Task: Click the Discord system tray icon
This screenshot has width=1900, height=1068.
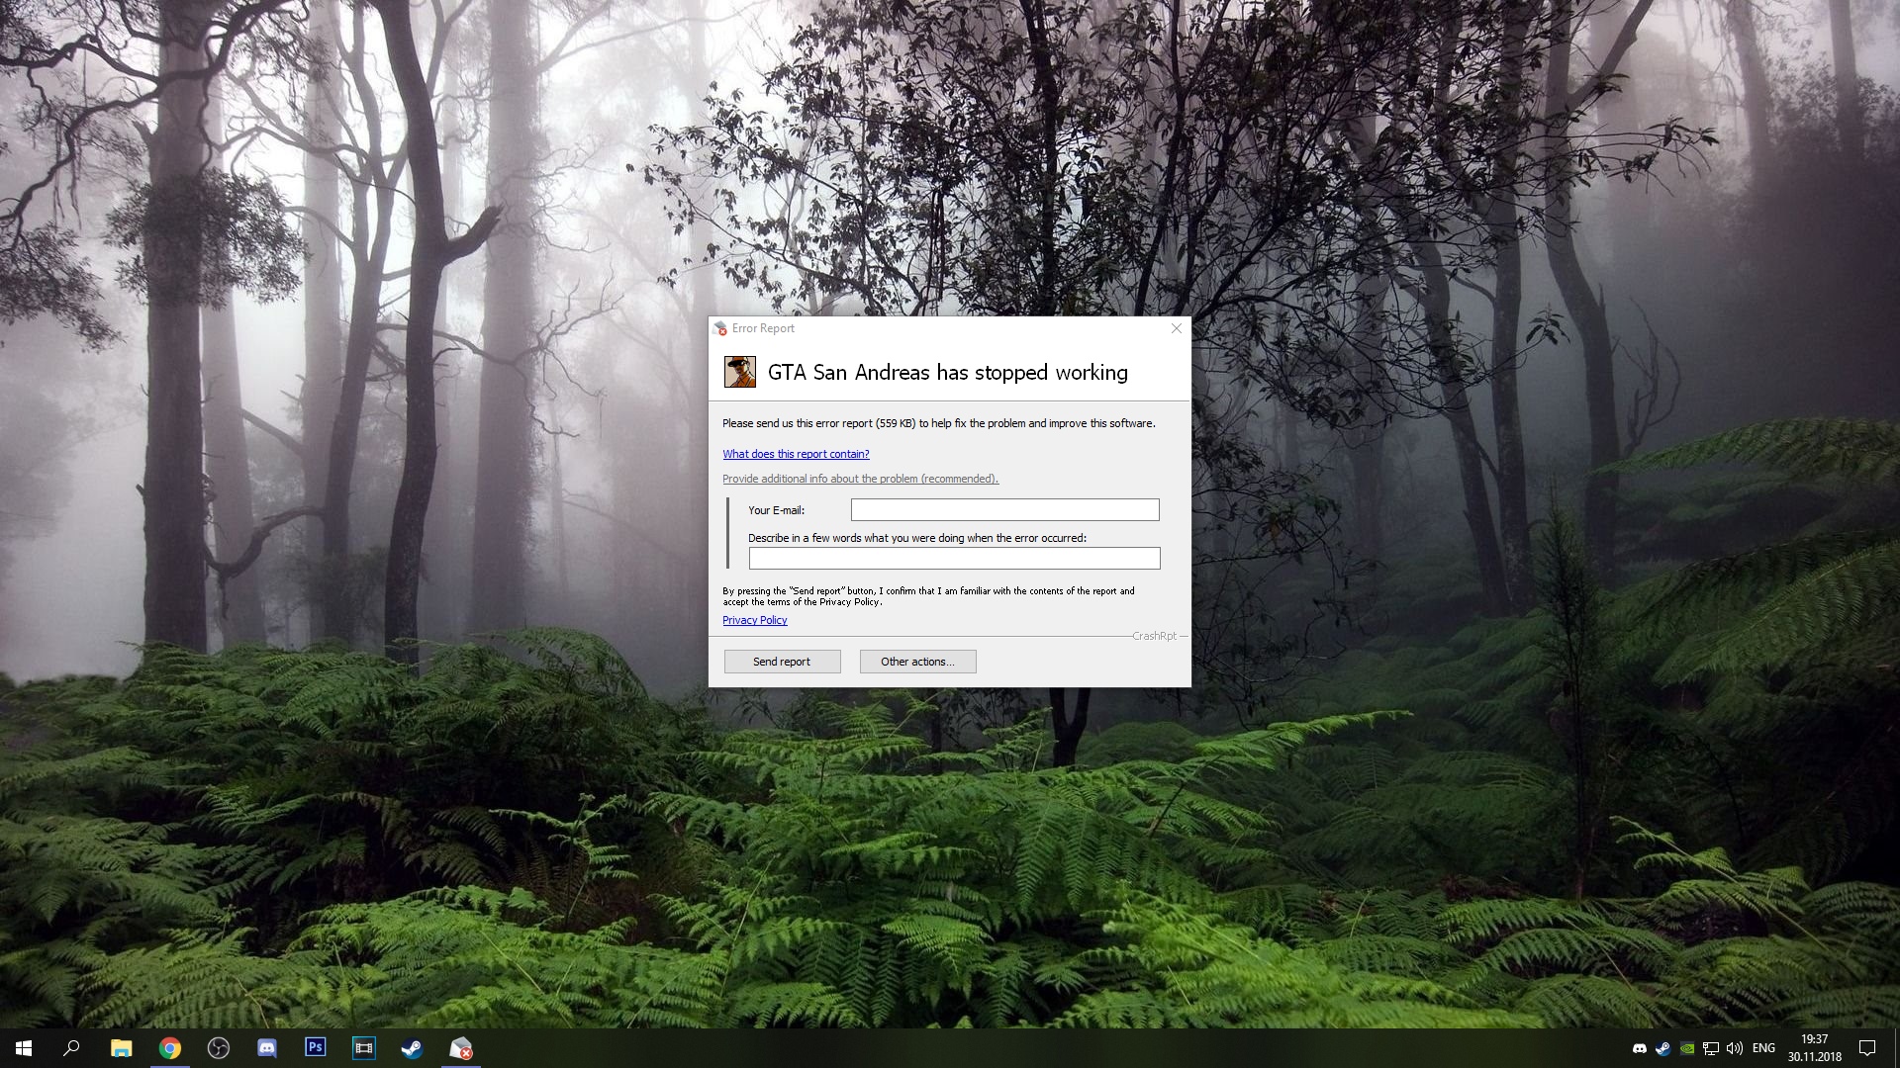Action: pyautogui.click(x=1639, y=1048)
